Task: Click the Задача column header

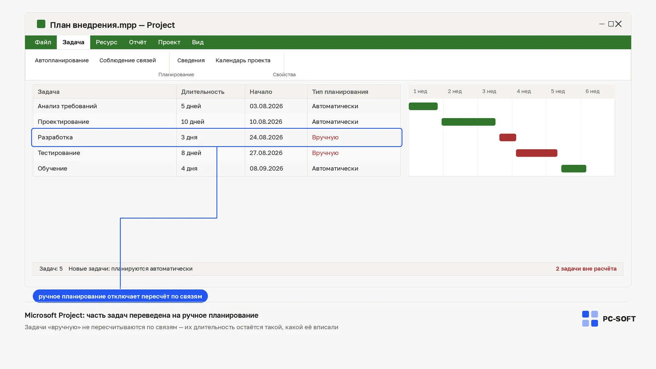Action: [x=105, y=92]
